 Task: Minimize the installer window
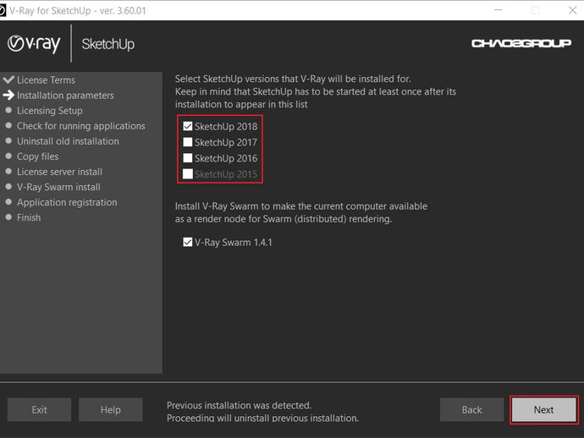pos(498,10)
